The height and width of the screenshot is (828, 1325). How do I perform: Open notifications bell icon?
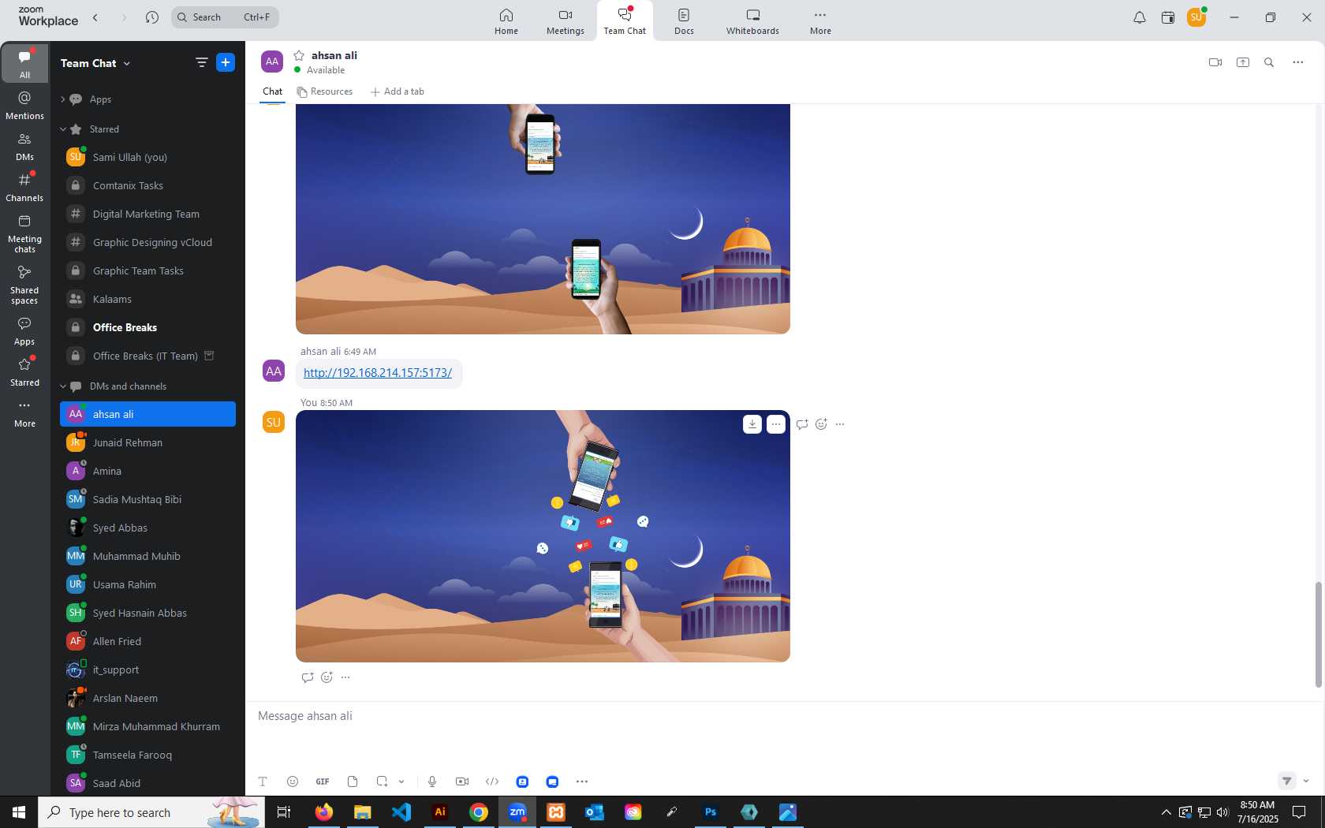tap(1140, 17)
